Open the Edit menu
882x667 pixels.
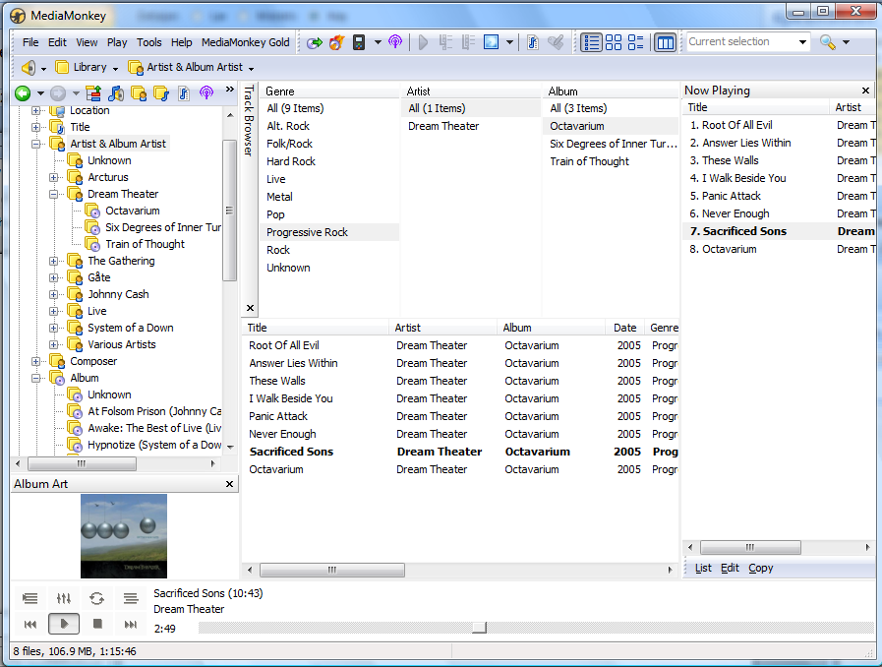click(57, 42)
